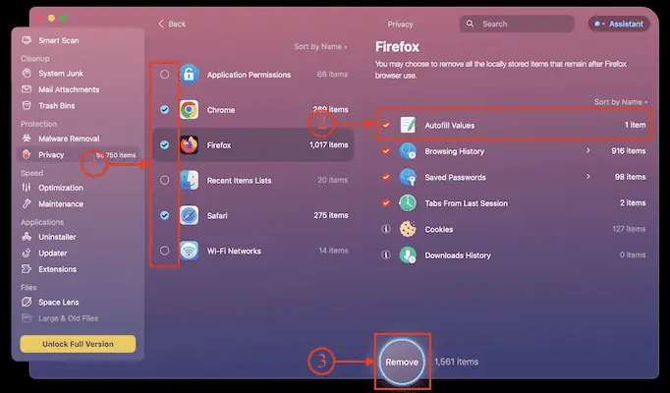Click the Cookies icon
This screenshot has width=670, height=393.
408,229
